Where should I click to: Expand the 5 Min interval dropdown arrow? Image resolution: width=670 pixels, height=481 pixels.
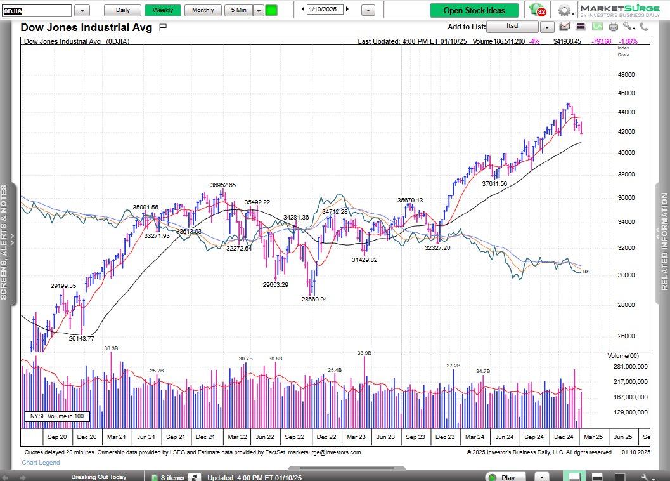(x=259, y=10)
